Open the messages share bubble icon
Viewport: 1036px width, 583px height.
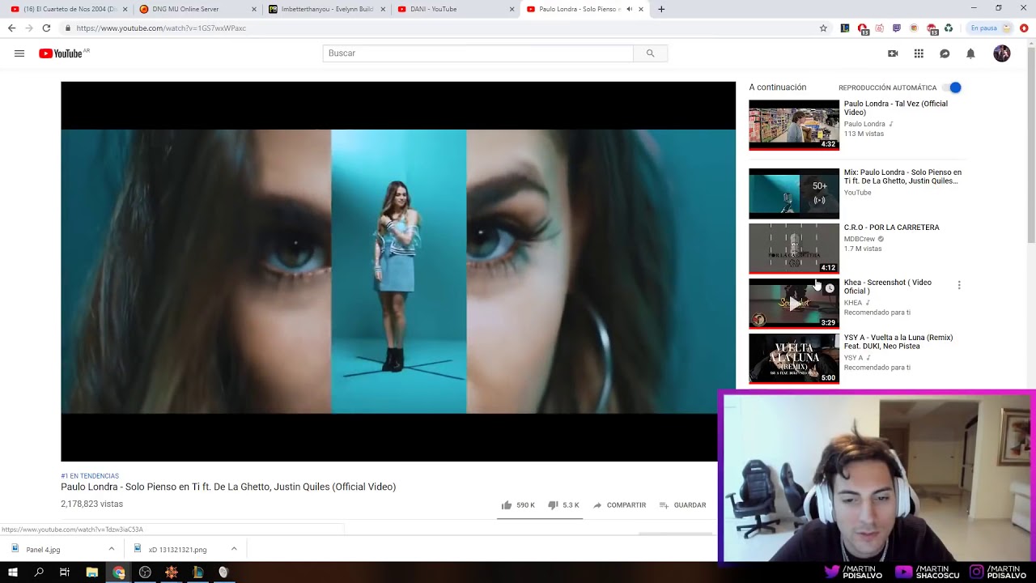pos(945,53)
